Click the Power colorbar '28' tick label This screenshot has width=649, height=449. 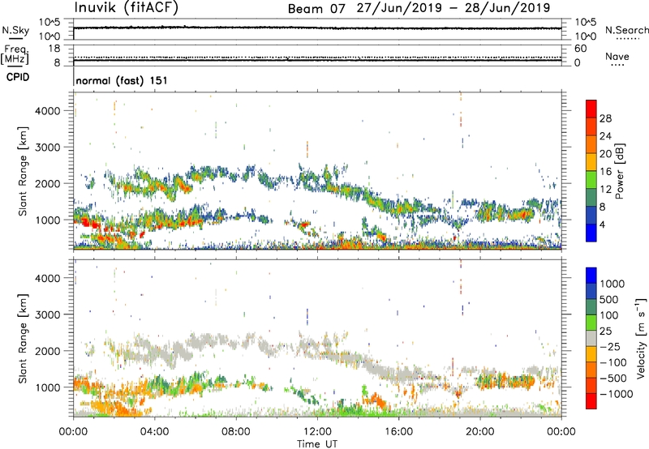pos(605,118)
